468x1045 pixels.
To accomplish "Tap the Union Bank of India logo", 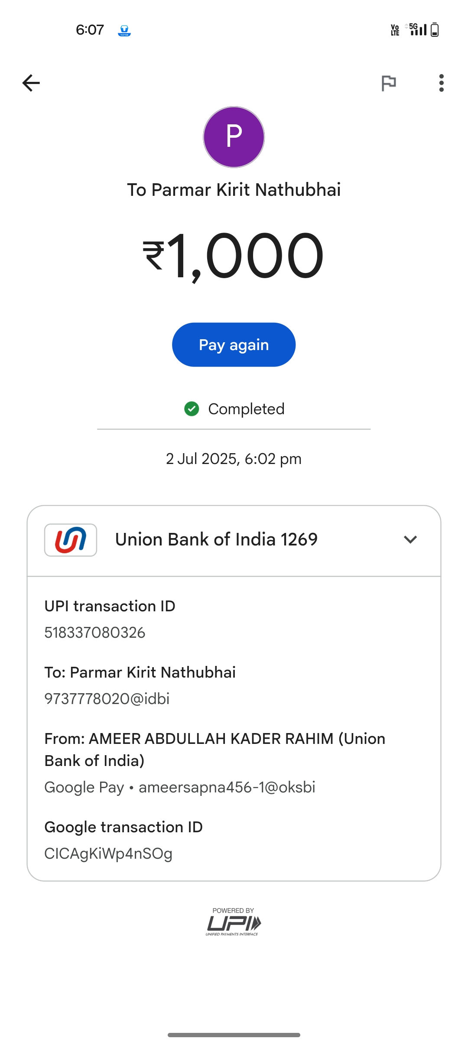I will click(71, 540).
